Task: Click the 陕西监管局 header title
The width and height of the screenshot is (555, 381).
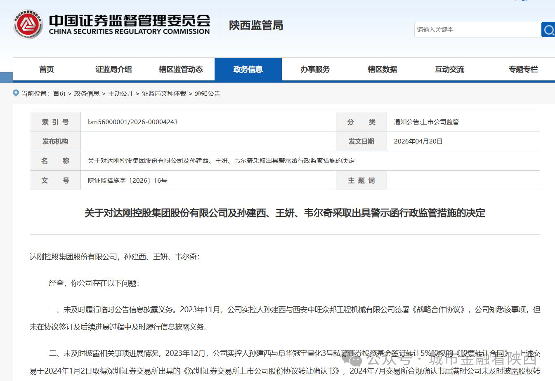Action: point(256,25)
